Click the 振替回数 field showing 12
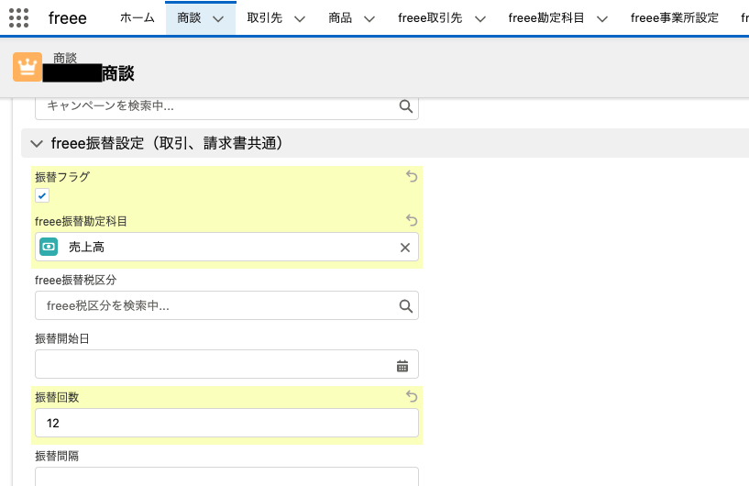 [226, 423]
